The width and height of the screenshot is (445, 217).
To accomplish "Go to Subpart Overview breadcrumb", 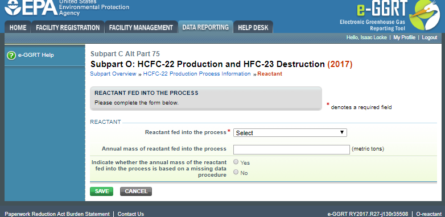I will click(113, 74).
